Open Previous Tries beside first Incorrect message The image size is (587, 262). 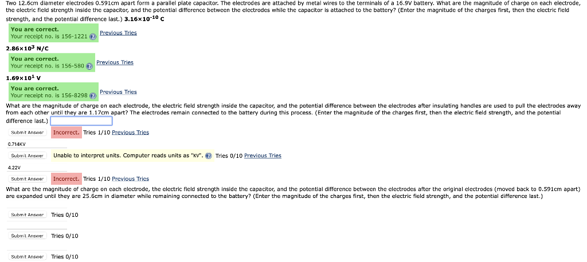click(x=130, y=132)
